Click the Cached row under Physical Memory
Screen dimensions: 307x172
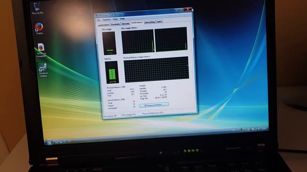coord(120,93)
